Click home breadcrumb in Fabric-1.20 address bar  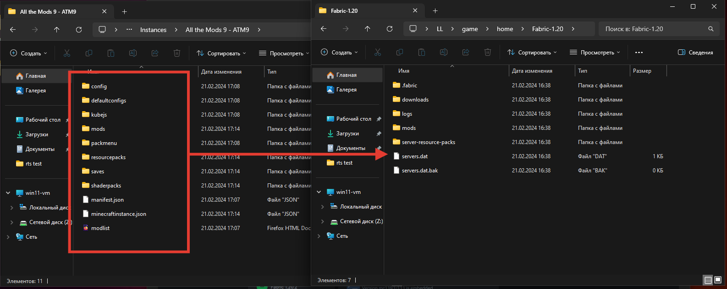coord(505,29)
